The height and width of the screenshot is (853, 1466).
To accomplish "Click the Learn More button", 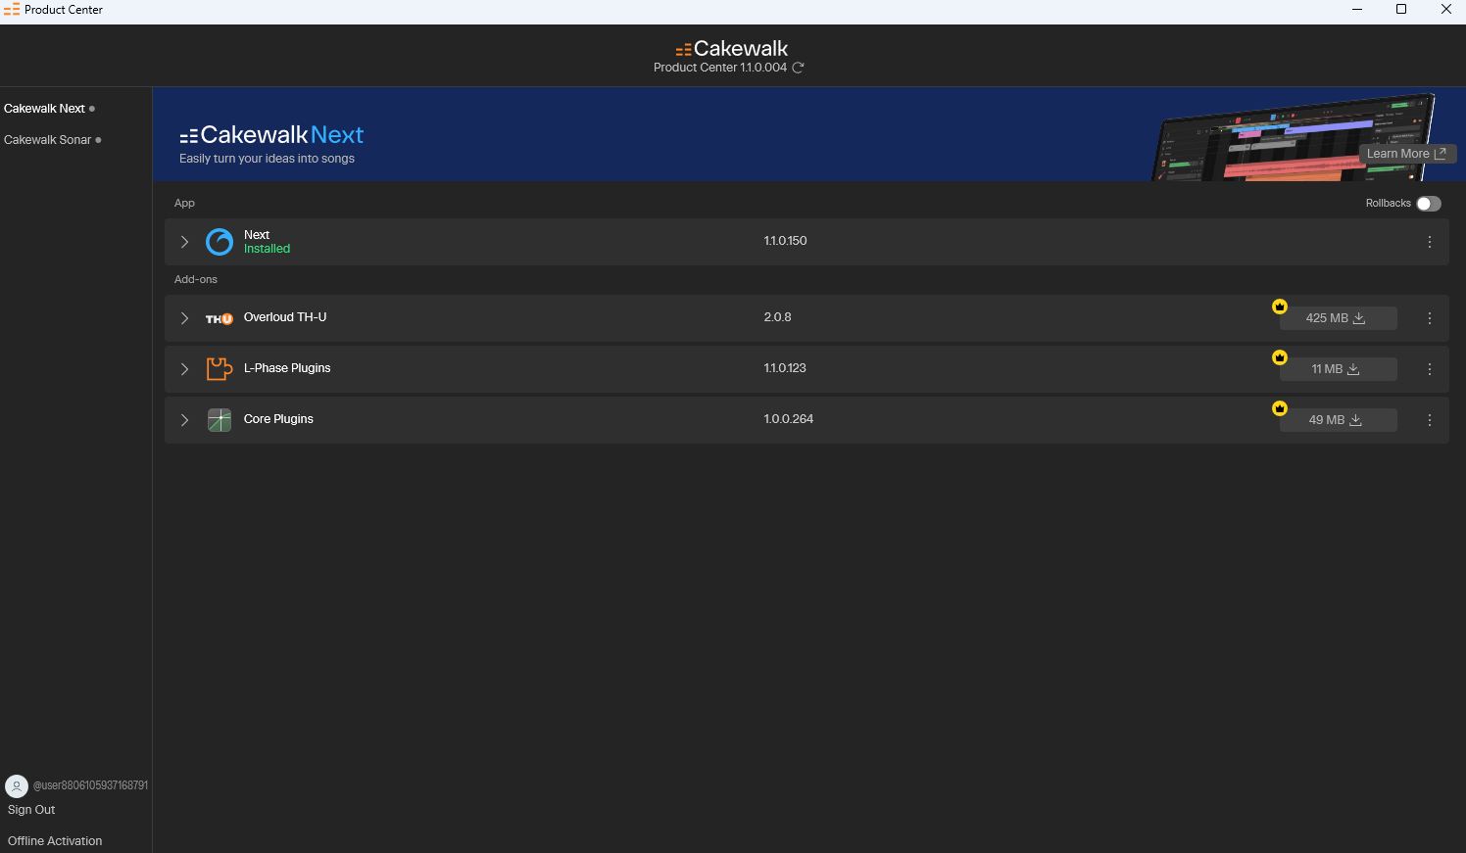I will coord(1407,154).
